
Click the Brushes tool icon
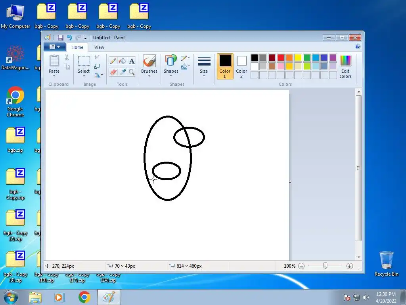click(149, 61)
